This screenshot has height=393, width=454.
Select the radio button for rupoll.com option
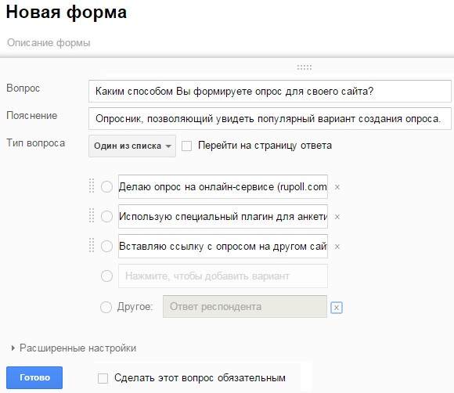coord(106,187)
